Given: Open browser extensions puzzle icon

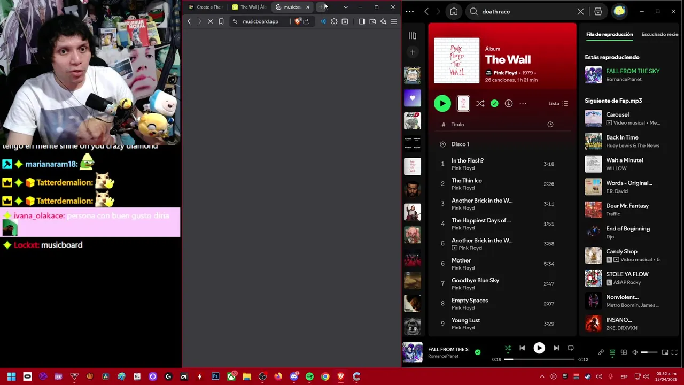Looking at the screenshot, I should pos(334,21).
